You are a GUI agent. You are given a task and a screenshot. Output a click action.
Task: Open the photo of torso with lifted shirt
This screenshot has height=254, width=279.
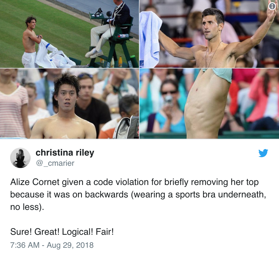pyautogui.click(x=209, y=104)
